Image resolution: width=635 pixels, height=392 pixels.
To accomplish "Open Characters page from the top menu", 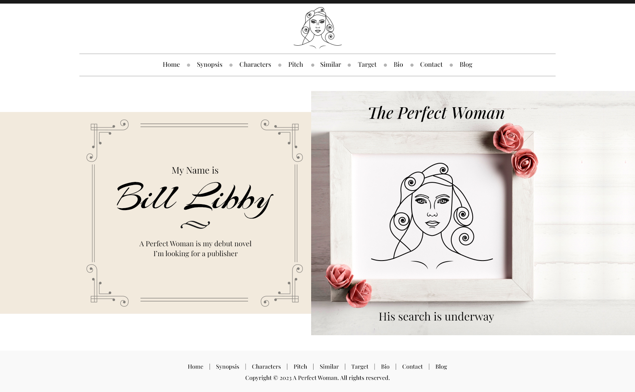I will (x=255, y=64).
